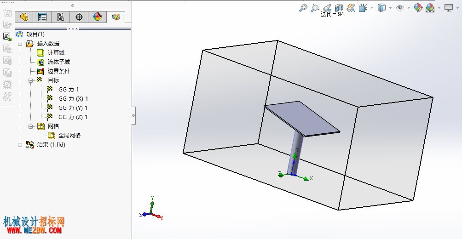Open the DisplayManager color-sphere tab

(x=98, y=17)
